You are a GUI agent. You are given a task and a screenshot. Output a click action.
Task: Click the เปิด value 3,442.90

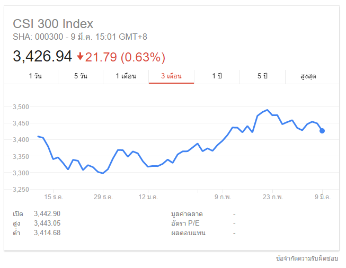pyautogui.click(x=47, y=213)
